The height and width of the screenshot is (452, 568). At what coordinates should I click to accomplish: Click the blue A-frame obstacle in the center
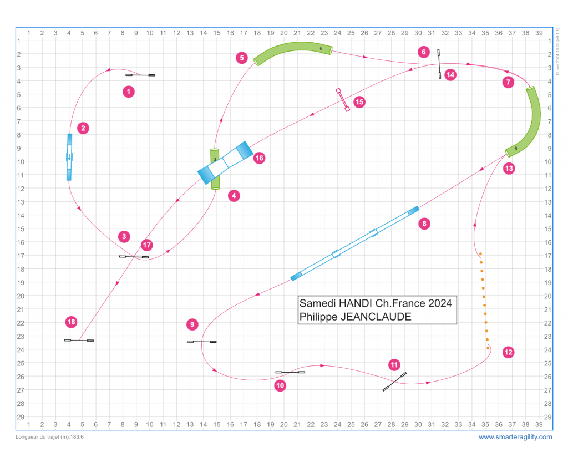[225, 162]
